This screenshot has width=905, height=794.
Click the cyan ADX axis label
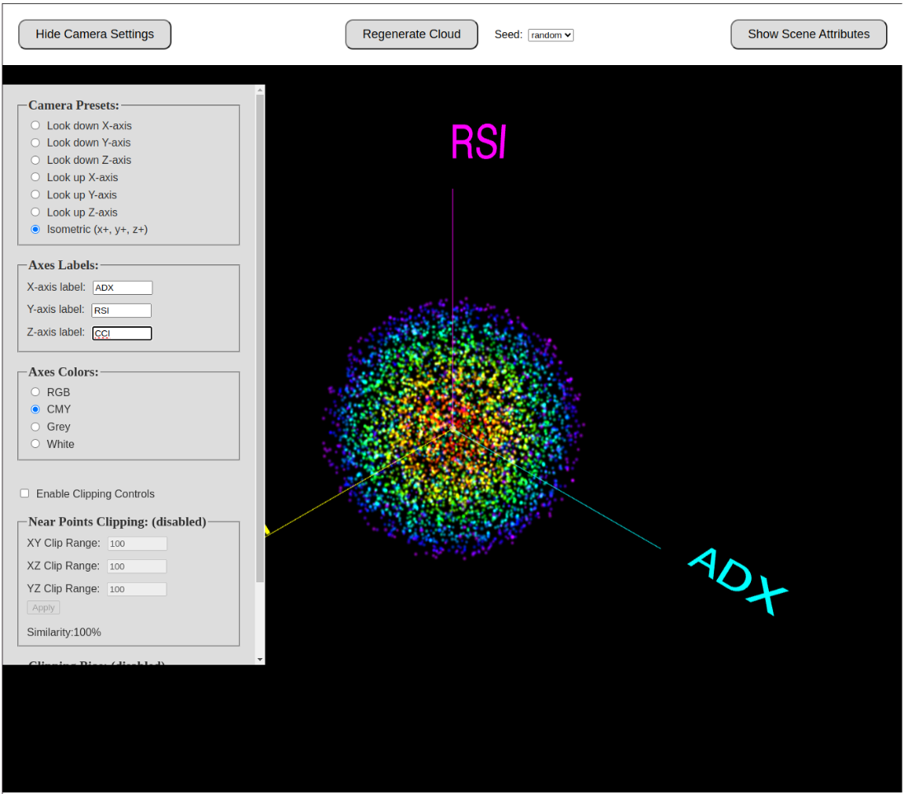tap(738, 581)
